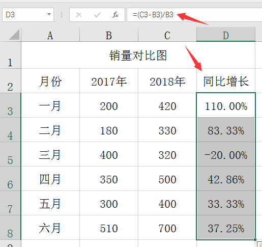
Task: Select row 4 header
Action: tap(10, 129)
